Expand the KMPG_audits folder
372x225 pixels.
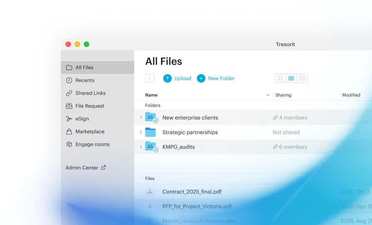click(x=141, y=147)
